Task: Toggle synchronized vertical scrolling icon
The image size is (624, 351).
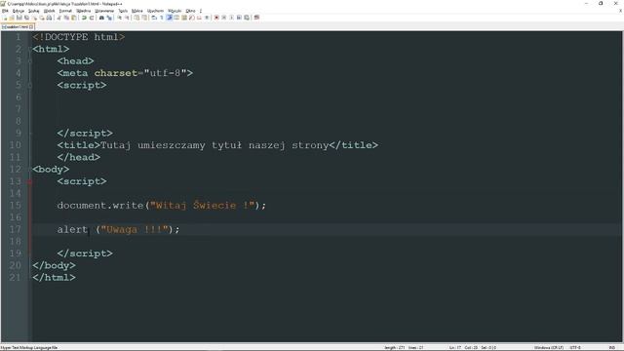Action: point(136,18)
